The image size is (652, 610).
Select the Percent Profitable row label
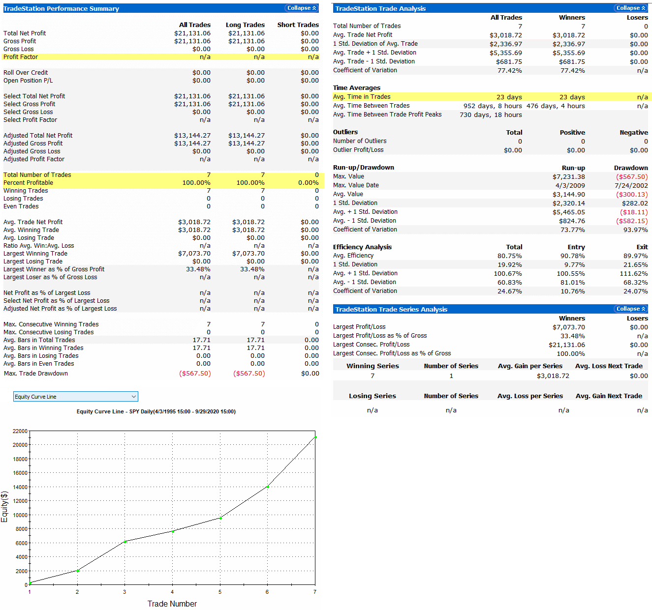click(28, 183)
